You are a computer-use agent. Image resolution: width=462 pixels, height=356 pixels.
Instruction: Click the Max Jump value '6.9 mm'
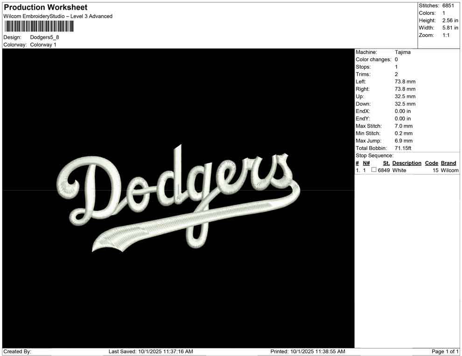pyautogui.click(x=404, y=141)
